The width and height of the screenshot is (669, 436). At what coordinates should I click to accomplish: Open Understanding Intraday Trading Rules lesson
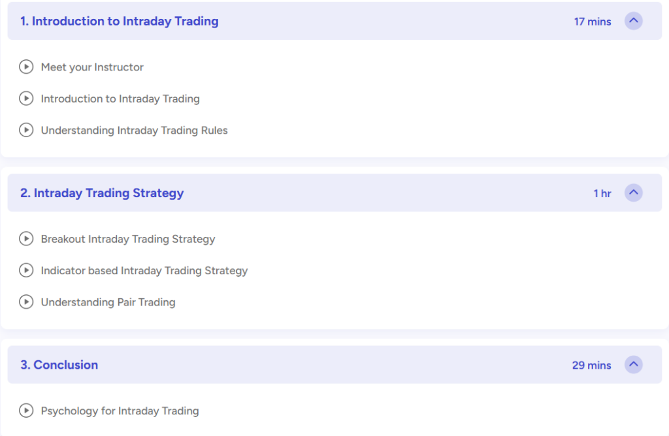(x=135, y=131)
